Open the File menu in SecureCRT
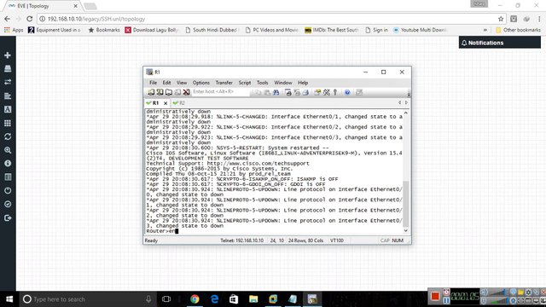This screenshot has height=307, width=546. (x=153, y=83)
